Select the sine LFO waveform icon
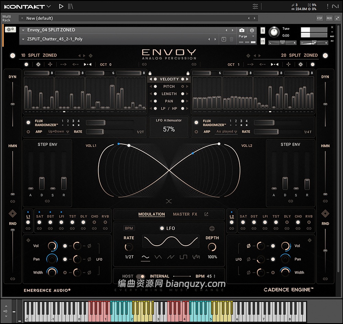Screen dimensions: 343x324 145,257
